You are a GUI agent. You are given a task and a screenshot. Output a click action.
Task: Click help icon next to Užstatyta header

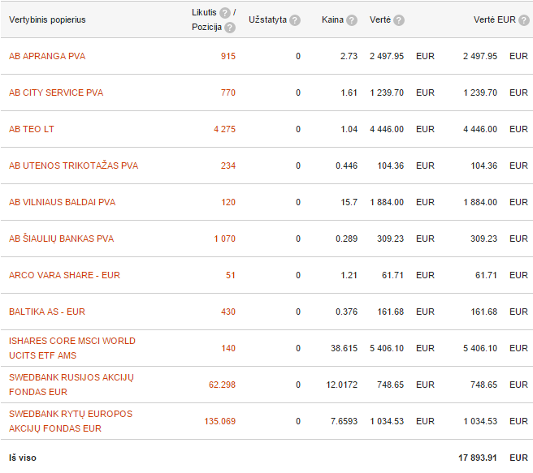point(295,20)
